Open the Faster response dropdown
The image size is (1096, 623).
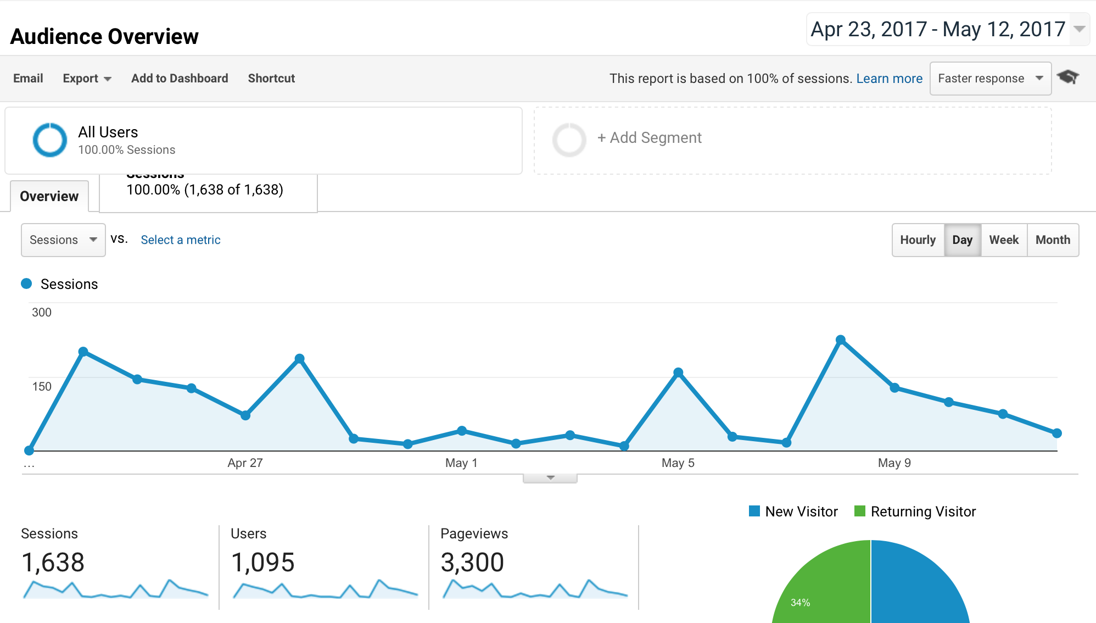pos(990,79)
